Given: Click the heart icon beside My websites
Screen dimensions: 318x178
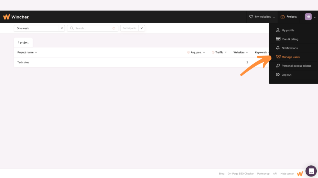Looking at the screenshot, I should point(251,17).
